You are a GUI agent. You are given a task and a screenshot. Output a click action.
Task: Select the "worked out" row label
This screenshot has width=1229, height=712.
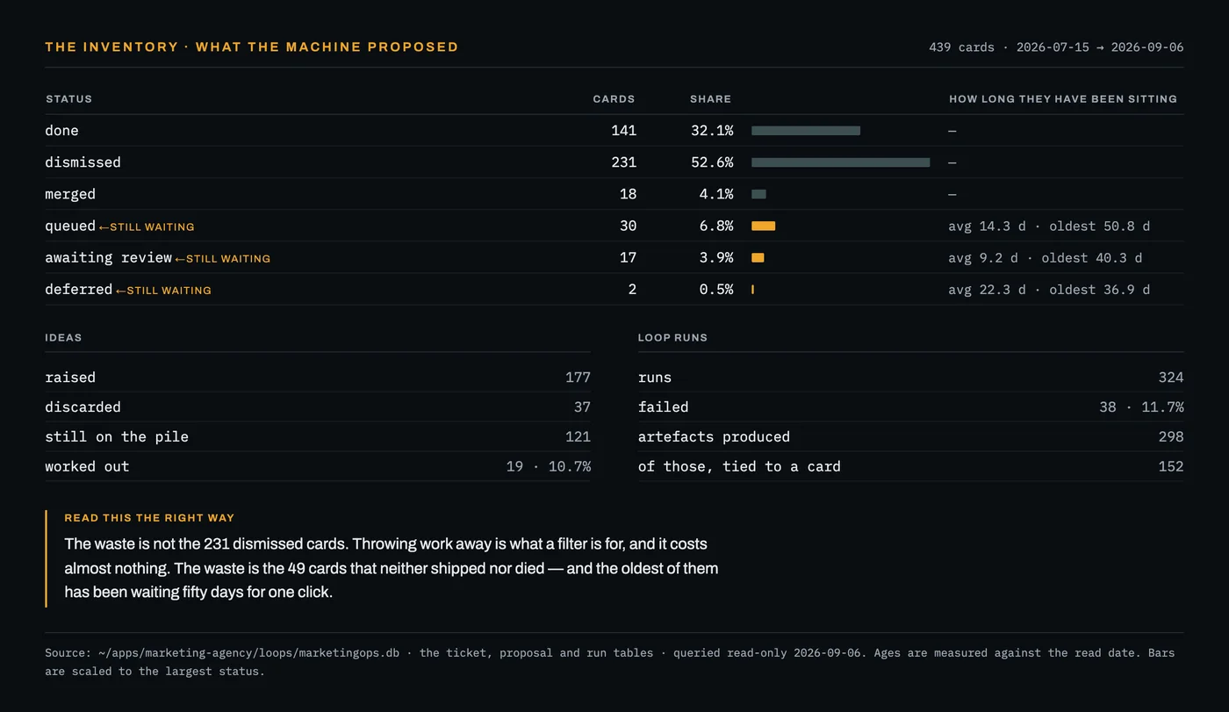pos(87,467)
